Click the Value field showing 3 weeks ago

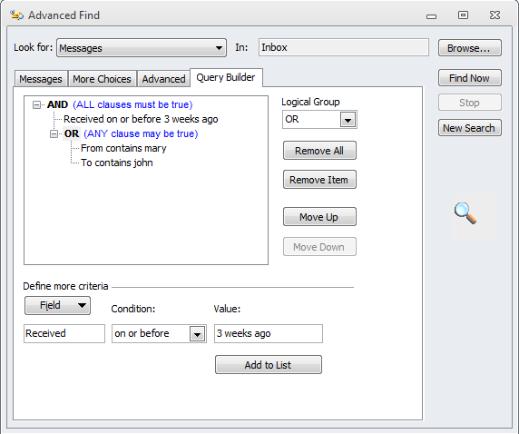[268, 333]
